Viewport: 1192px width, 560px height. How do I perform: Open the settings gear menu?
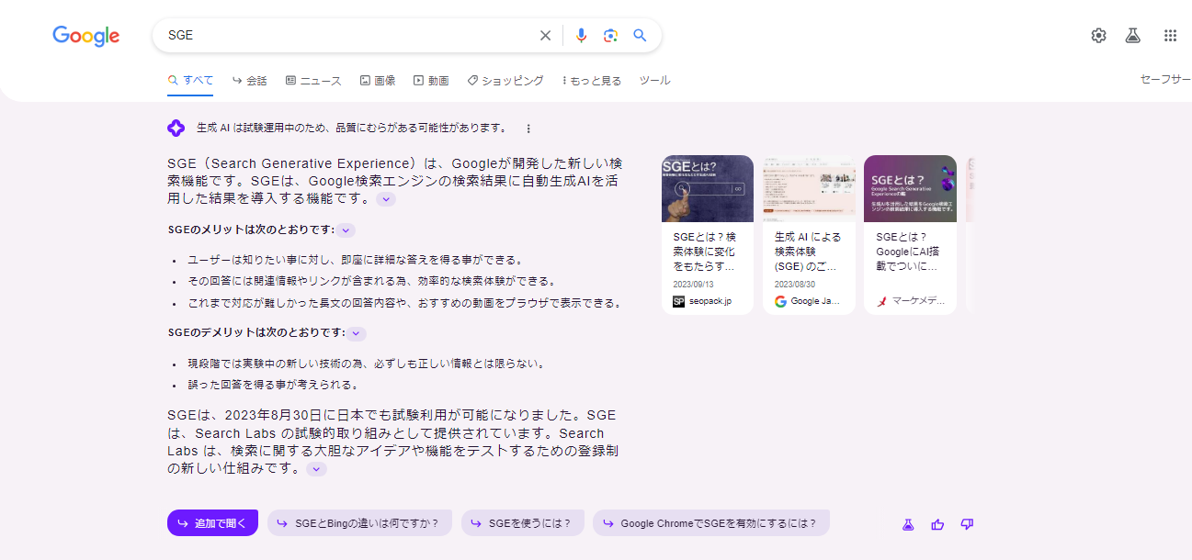[x=1098, y=36]
